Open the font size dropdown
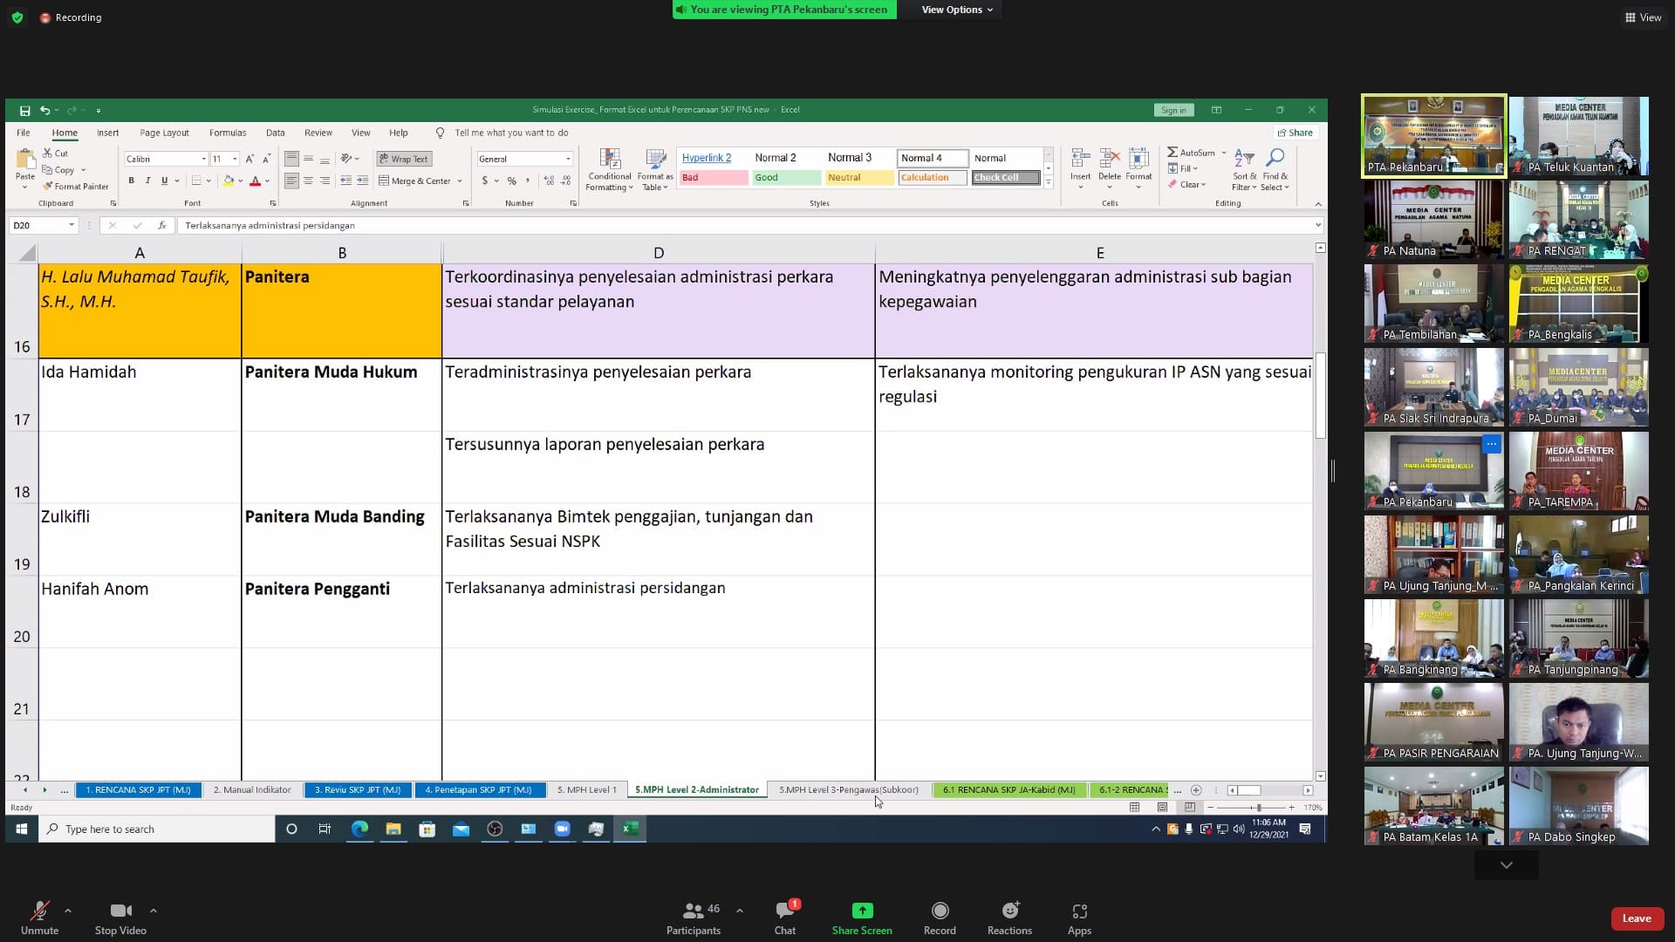The width and height of the screenshot is (1675, 942). pos(235,159)
